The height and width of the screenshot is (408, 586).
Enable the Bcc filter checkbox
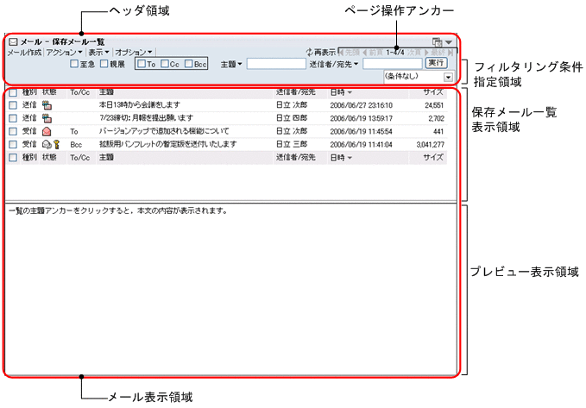(189, 64)
